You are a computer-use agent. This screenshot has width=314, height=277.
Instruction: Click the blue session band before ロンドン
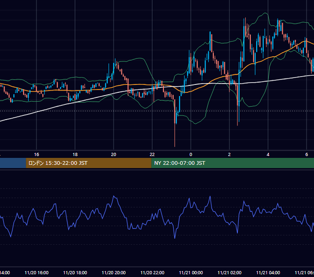pyautogui.click(x=13, y=163)
